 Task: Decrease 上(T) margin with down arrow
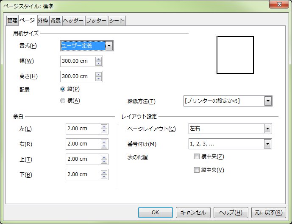click(104, 162)
